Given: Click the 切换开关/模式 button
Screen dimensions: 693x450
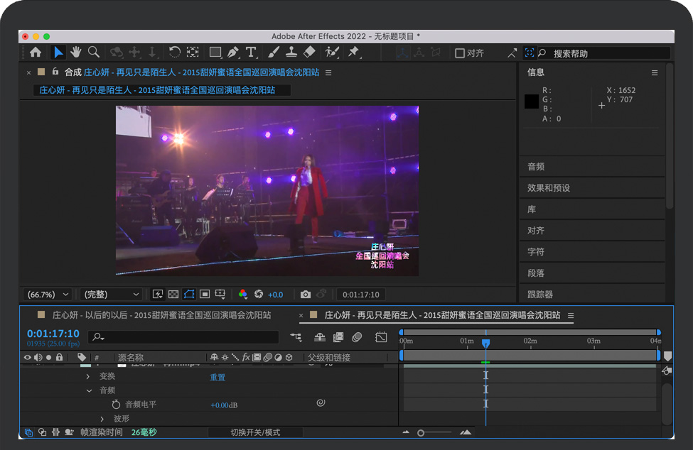Looking at the screenshot, I should point(255,432).
